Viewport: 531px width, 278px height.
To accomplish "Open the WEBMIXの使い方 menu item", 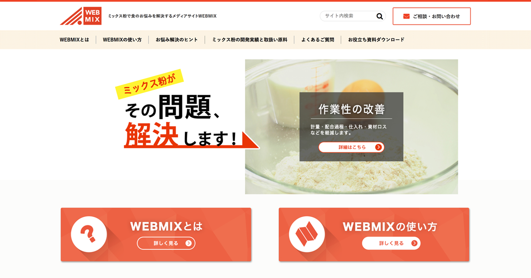I will [x=122, y=40].
